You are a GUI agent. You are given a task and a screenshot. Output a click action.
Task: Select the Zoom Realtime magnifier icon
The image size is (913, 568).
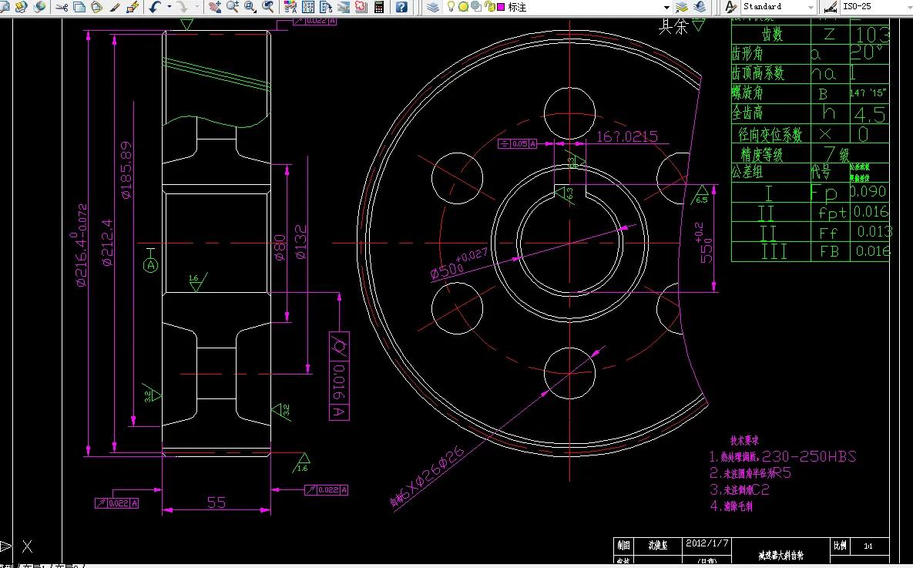click(x=233, y=7)
